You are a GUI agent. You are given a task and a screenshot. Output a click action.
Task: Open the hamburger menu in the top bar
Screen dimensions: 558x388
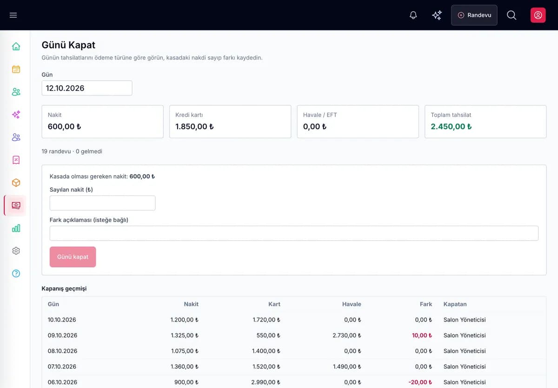(13, 15)
